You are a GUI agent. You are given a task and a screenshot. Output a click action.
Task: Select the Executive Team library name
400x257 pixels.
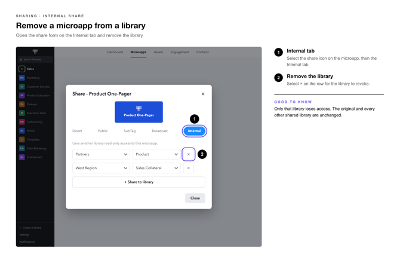tap(36, 113)
